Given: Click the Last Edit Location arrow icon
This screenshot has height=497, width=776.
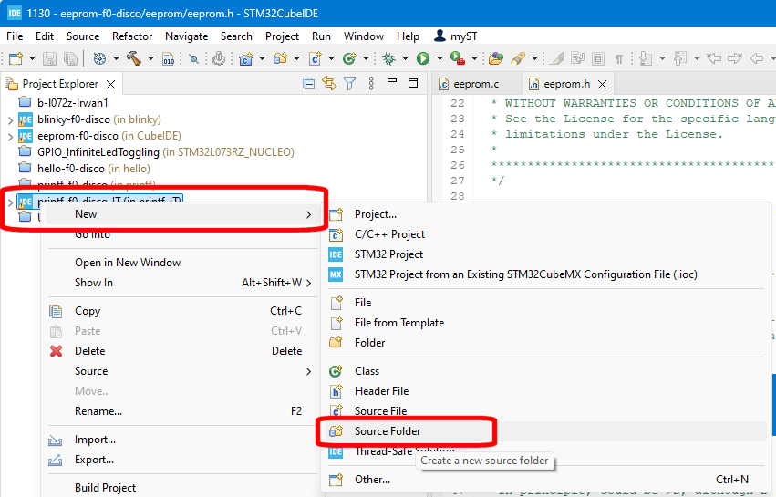Looking at the screenshot, I should [713, 58].
